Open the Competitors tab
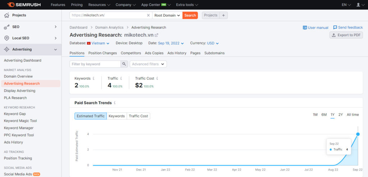368x177 pixels. click(131, 53)
